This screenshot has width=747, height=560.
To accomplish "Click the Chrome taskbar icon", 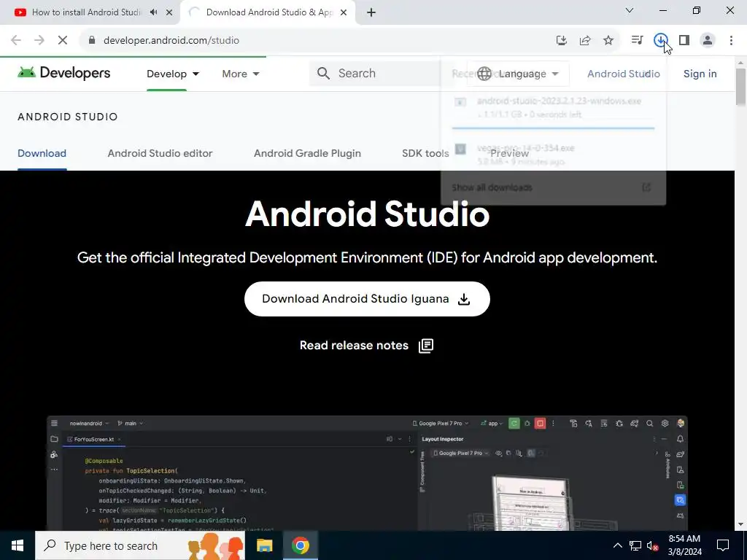I will coord(300,545).
